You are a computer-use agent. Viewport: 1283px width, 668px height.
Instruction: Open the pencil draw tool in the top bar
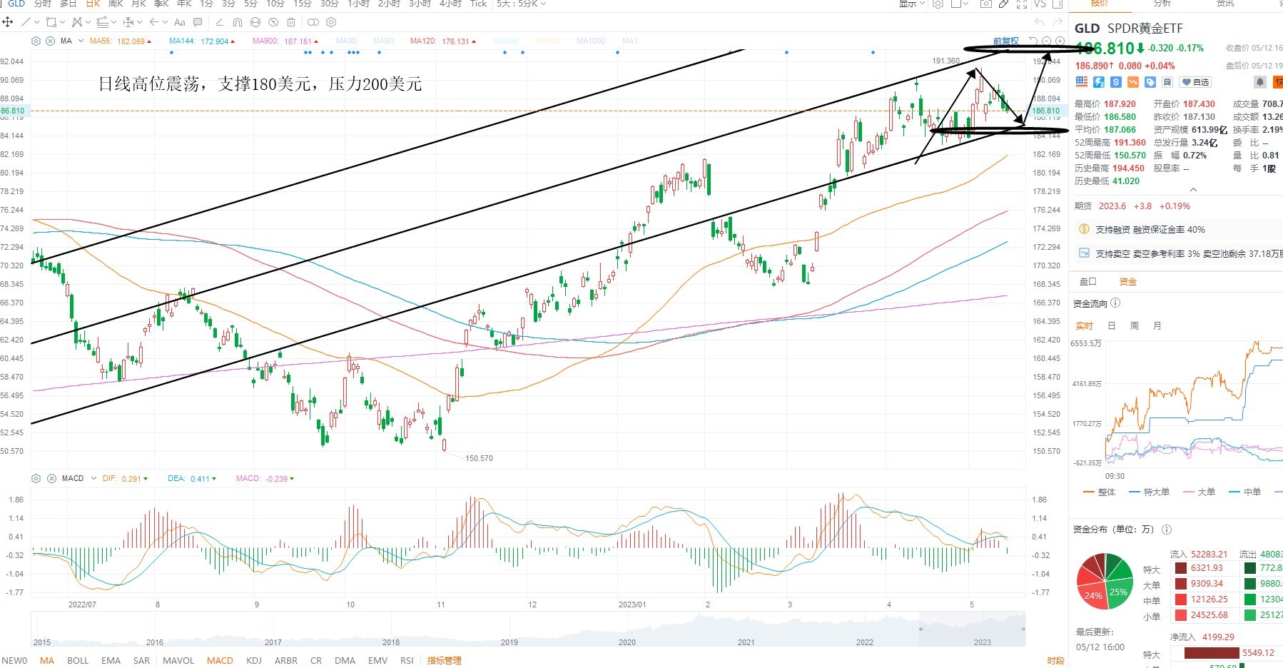tap(1003, 4)
